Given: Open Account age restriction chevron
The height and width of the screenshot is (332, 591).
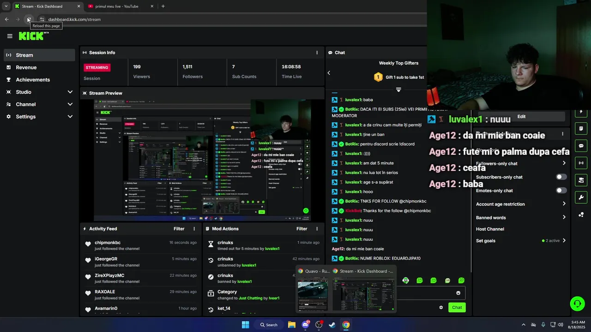Looking at the screenshot, I should [564, 204].
